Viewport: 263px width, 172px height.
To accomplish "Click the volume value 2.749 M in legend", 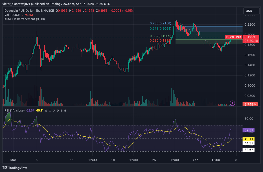I will click(x=27, y=15).
